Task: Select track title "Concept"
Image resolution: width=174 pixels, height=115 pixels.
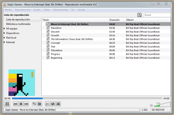Action: tap(55, 43)
